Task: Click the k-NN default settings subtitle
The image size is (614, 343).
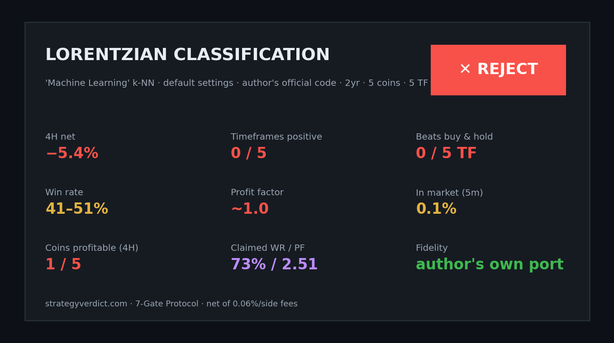Action: [237, 83]
